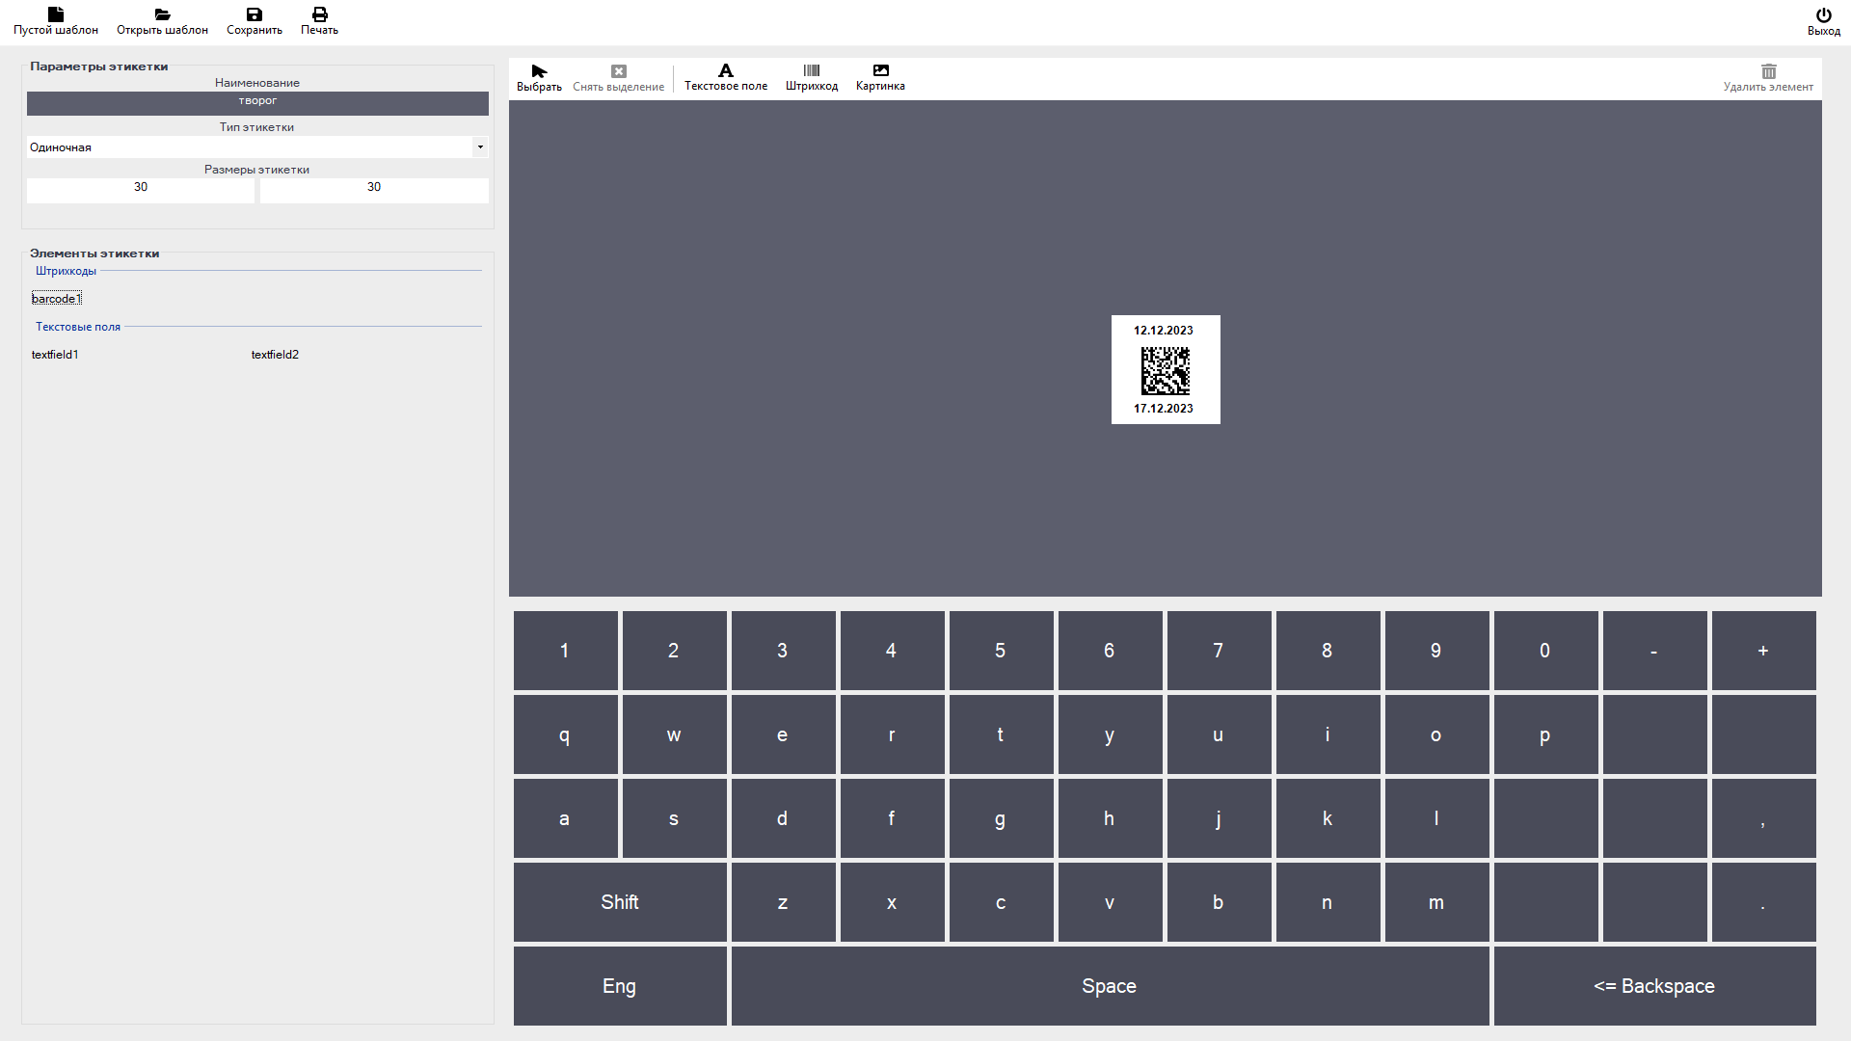This screenshot has height=1041, width=1851.
Task: Tap the 5 key on the keyboard
Action: pos(1002,651)
